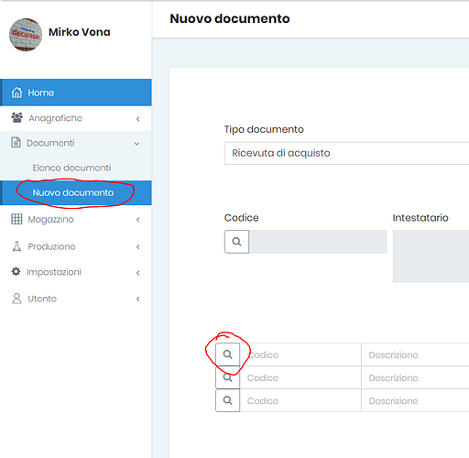This screenshot has height=458, width=469.
Task: Click the first row Descrizione field
Action: pos(415,354)
